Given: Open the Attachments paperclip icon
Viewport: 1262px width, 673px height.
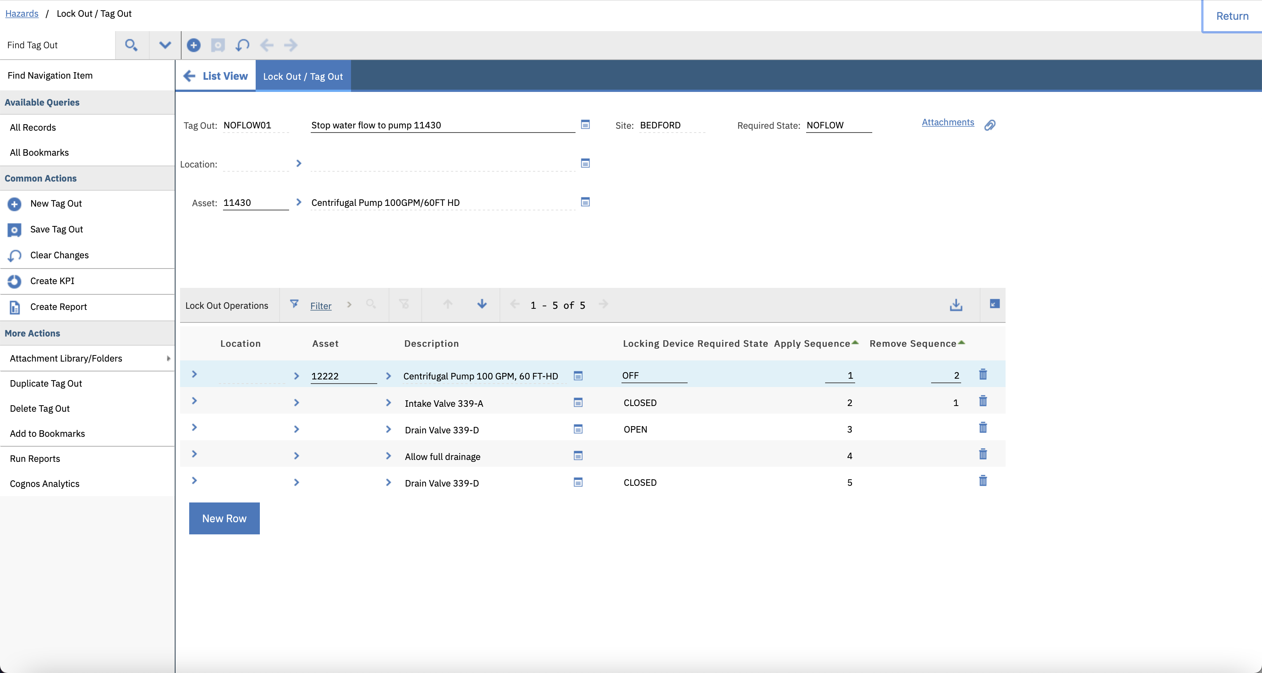Looking at the screenshot, I should (x=990, y=125).
